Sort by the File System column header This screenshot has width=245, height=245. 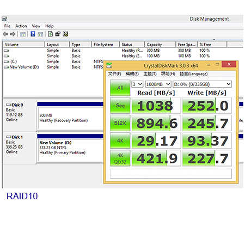coord(106,45)
